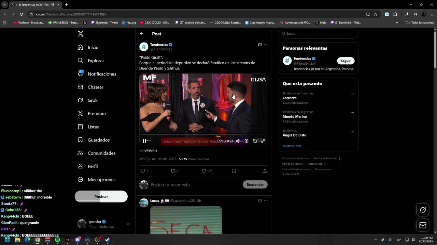Open goncho account menu three dots
This screenshot has height=245, width=437.
pyautogui.click(x=129, y=224)
